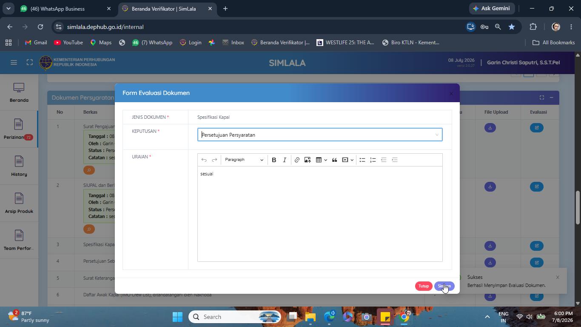This screenshot has height=327, width=581.
Task: Click into the Uraian text area
Action: pos(320,214)
